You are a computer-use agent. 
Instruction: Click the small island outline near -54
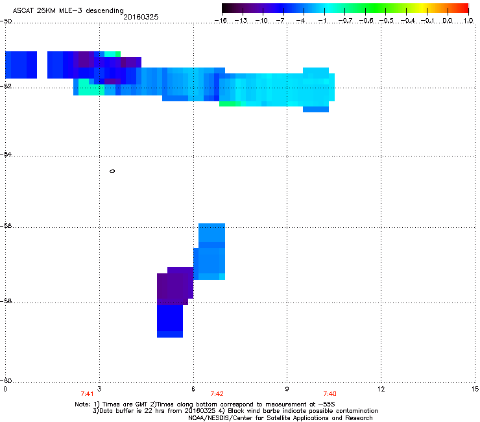point(112,171)
